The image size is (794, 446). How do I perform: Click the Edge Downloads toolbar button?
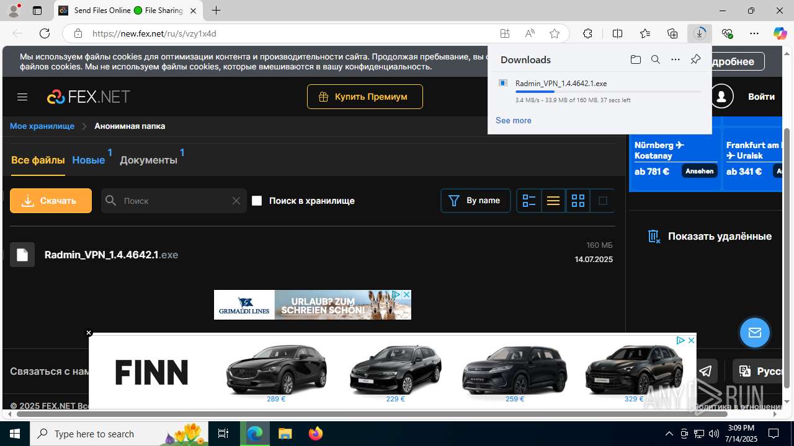coord(700,33)
